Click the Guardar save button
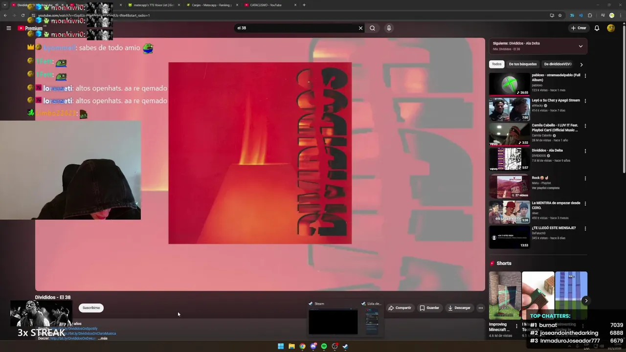The width and height of the screenshot is (626, 352). [429, 308]
